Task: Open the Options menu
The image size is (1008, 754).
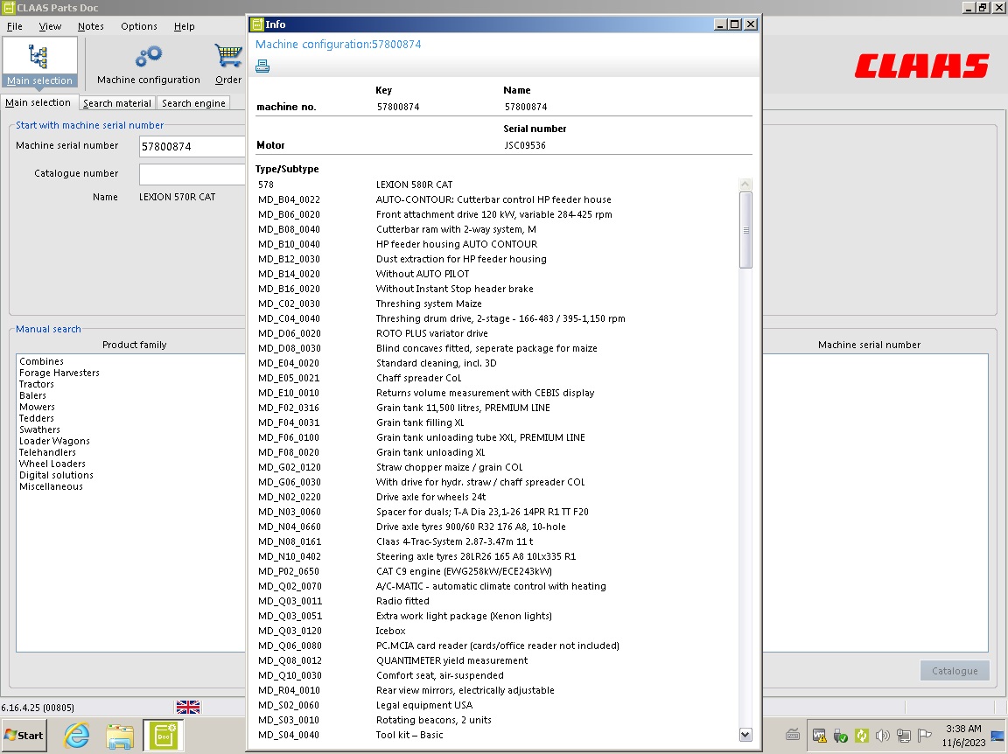Action: click(x=139, y=26)
